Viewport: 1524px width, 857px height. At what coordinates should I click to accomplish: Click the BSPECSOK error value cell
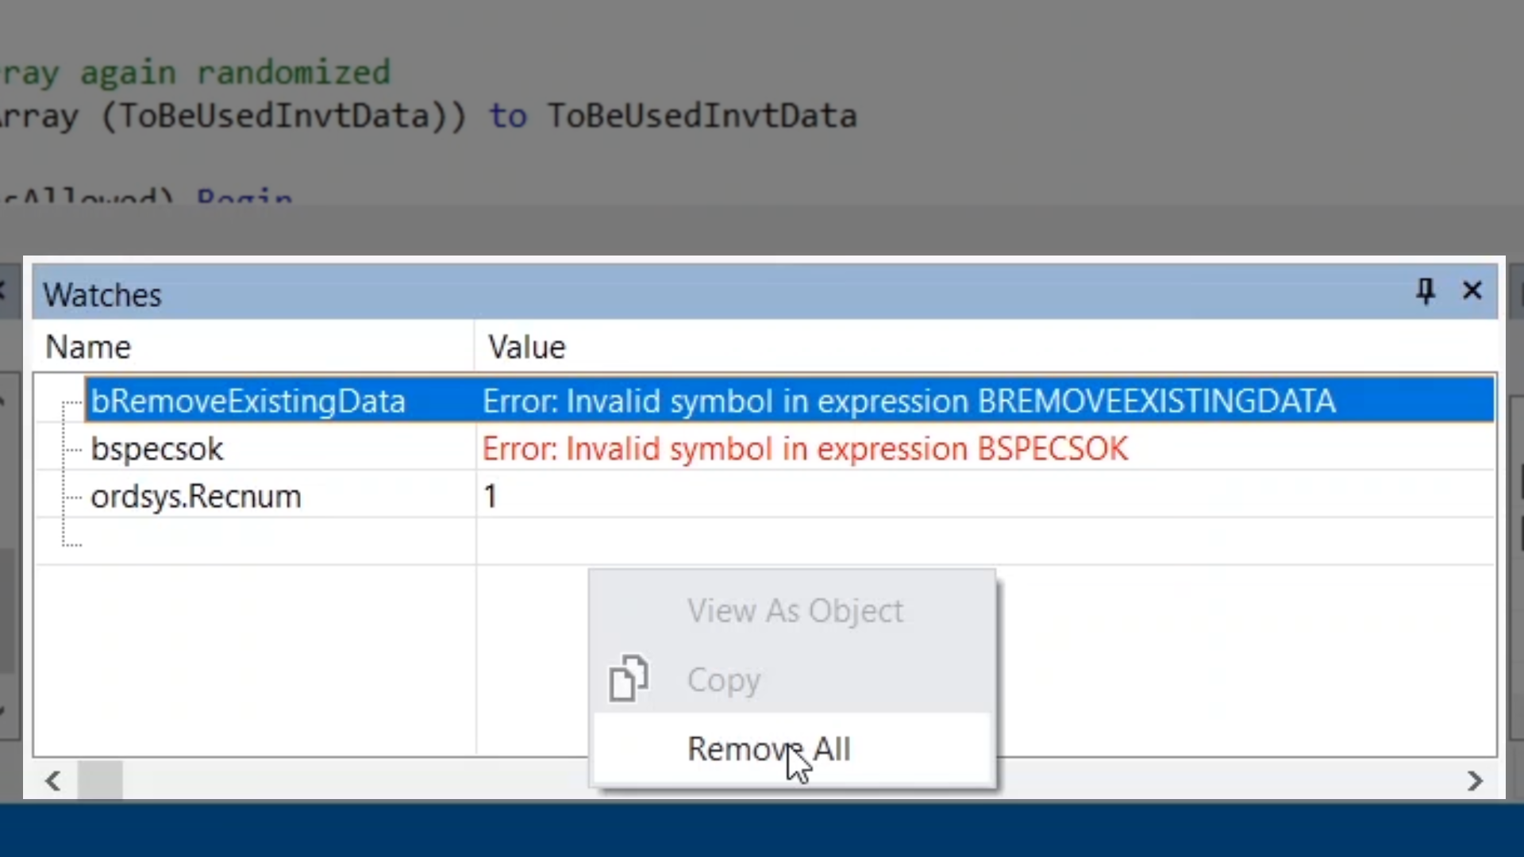point(804,449)
